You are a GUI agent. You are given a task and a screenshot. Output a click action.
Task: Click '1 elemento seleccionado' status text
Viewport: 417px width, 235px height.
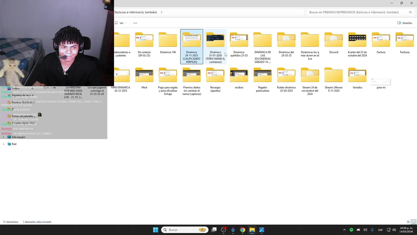click(x=37, y=222)
